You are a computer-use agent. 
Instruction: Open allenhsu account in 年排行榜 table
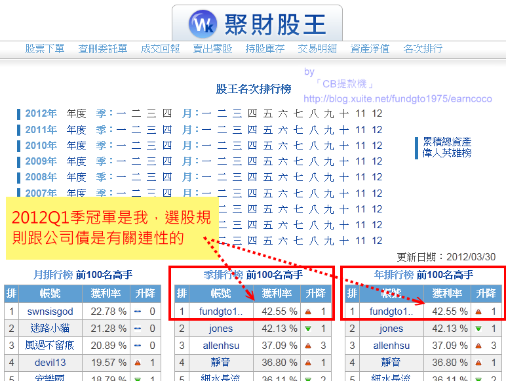click(x=391, y=346)
